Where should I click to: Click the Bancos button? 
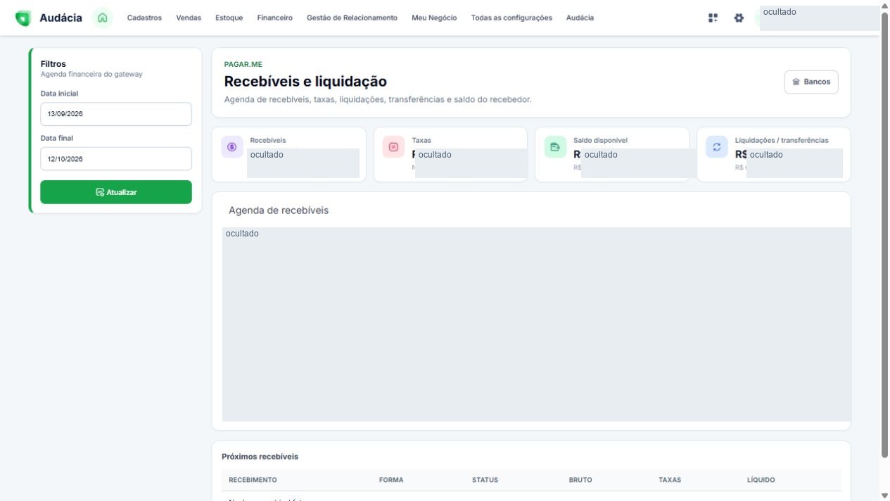coord(811,82)
